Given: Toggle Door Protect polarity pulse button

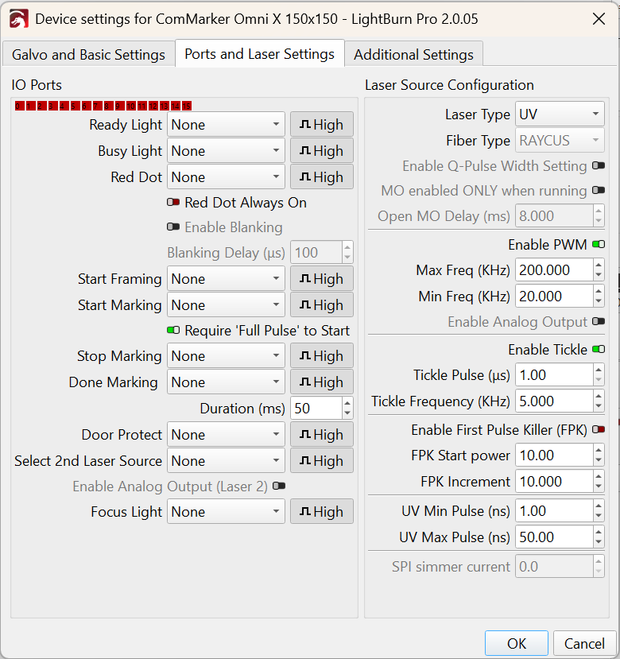Looking at the screenshot, I should pyautogui.click(x=321, y=435).
